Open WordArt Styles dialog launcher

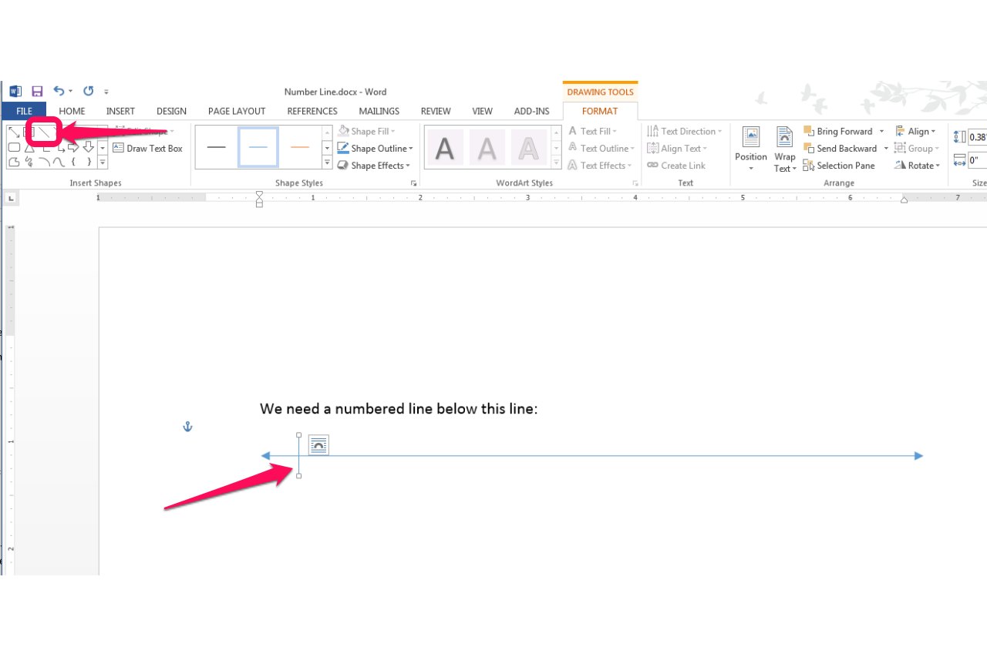(x=635, y=183)
